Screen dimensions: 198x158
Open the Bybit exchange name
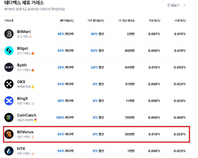[x=22, y=65]
